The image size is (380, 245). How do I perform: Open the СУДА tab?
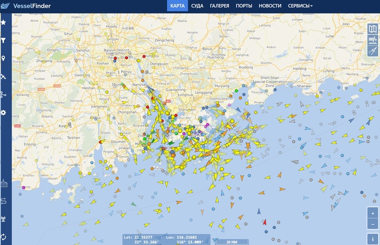[197, 6]
